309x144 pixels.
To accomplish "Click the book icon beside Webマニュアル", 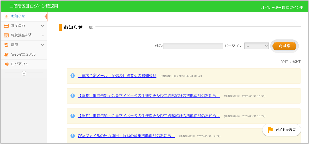I will 6,54.
